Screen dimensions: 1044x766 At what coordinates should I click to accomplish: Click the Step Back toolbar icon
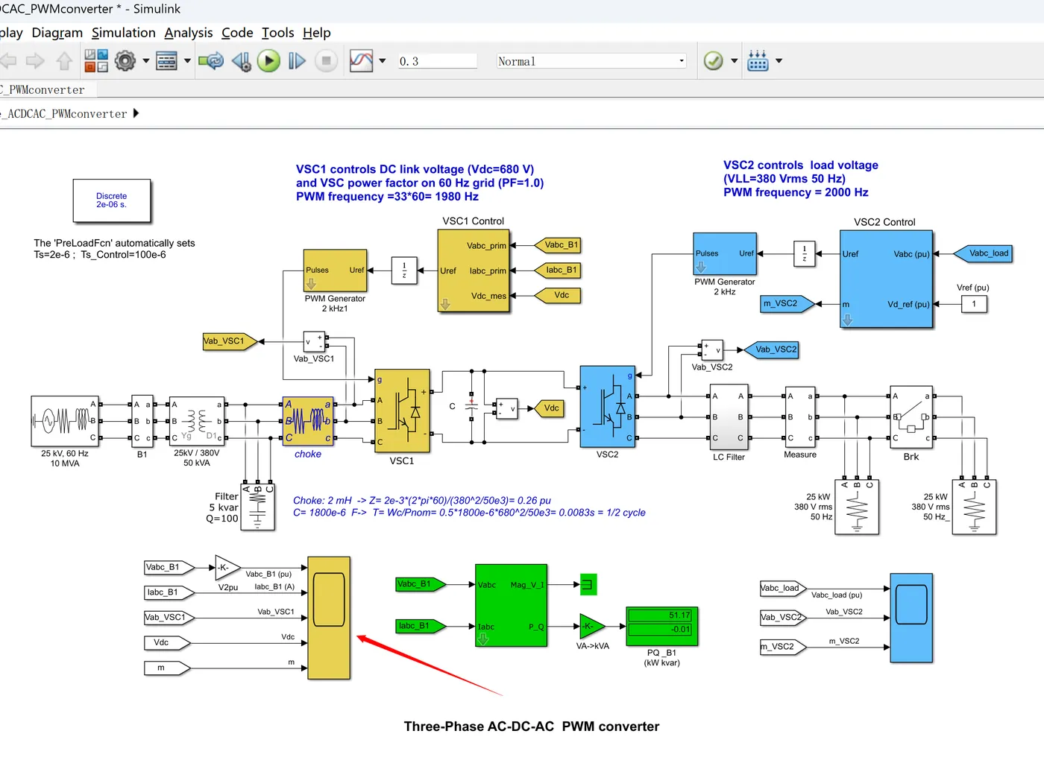tap(241, 61)
